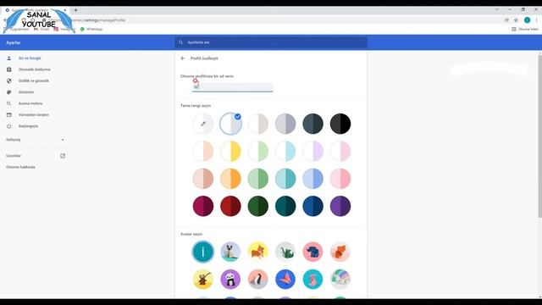This screenshot has width=542, height=305.
Task: Select the default white theme swatch with checkmark
Action: pos(230,124)
